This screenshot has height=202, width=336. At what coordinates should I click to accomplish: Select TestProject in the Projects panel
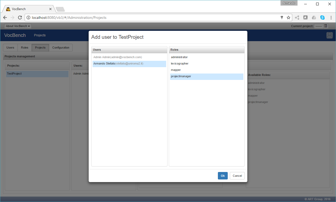click(x=37, y=74)
